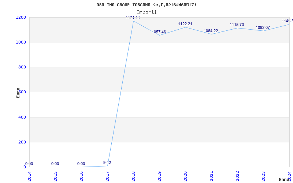The image size is (293, 183).
Task: Click the 200 y-axis tick label
Action: coord(22,142)
